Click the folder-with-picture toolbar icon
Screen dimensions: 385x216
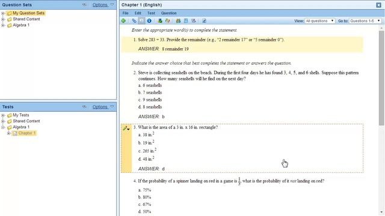(178, 21)
